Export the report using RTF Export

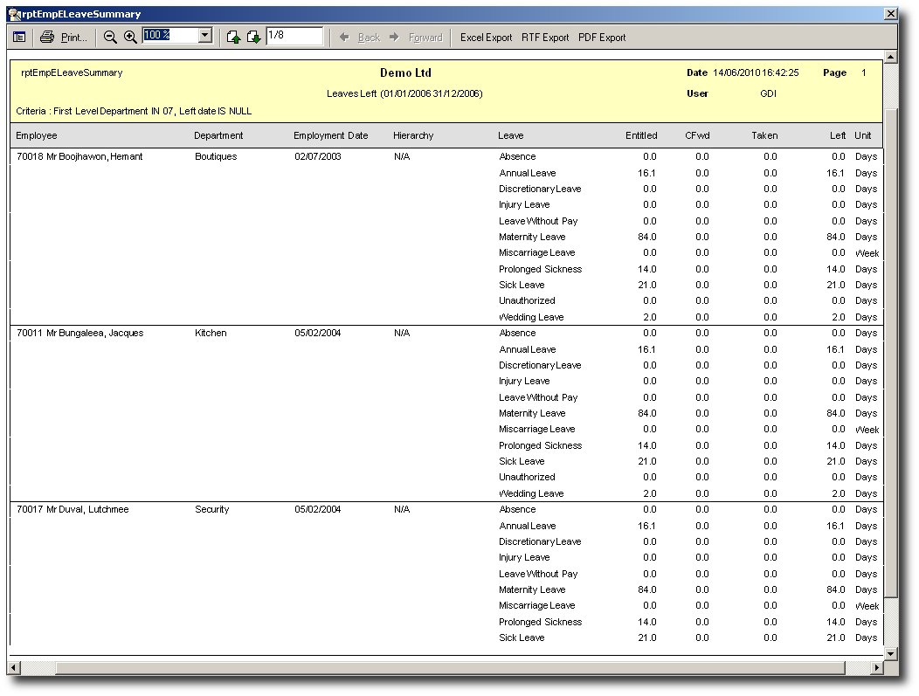click(x=545, y=38)
